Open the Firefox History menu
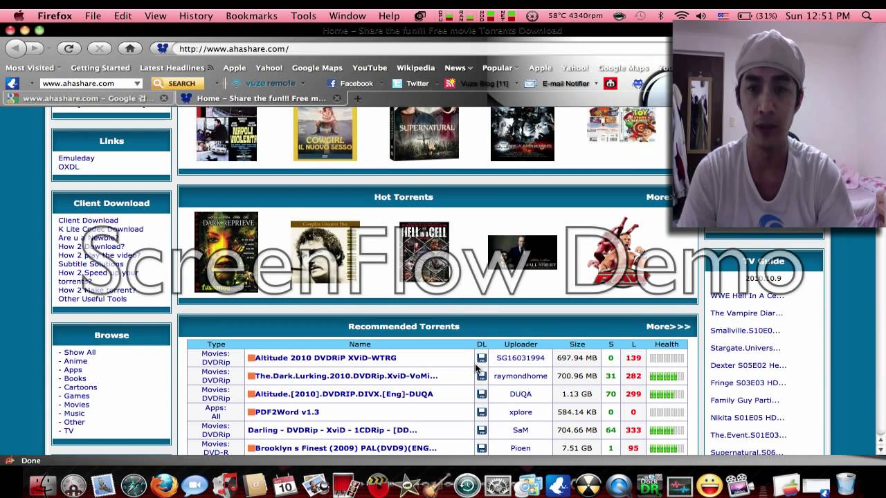 tap(196, 15)
